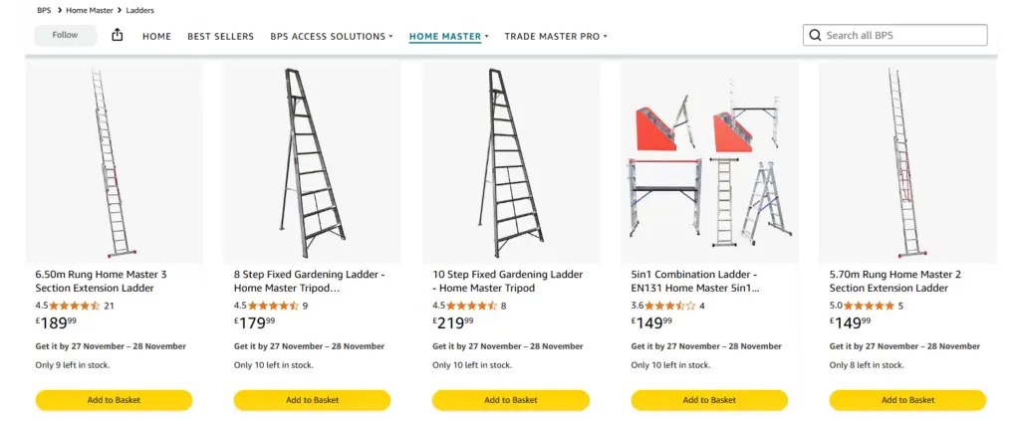Toggle the Follow button for BPS
This screenshot has width=1020, height=421.
pyautogui.click(x=65, y=35)
